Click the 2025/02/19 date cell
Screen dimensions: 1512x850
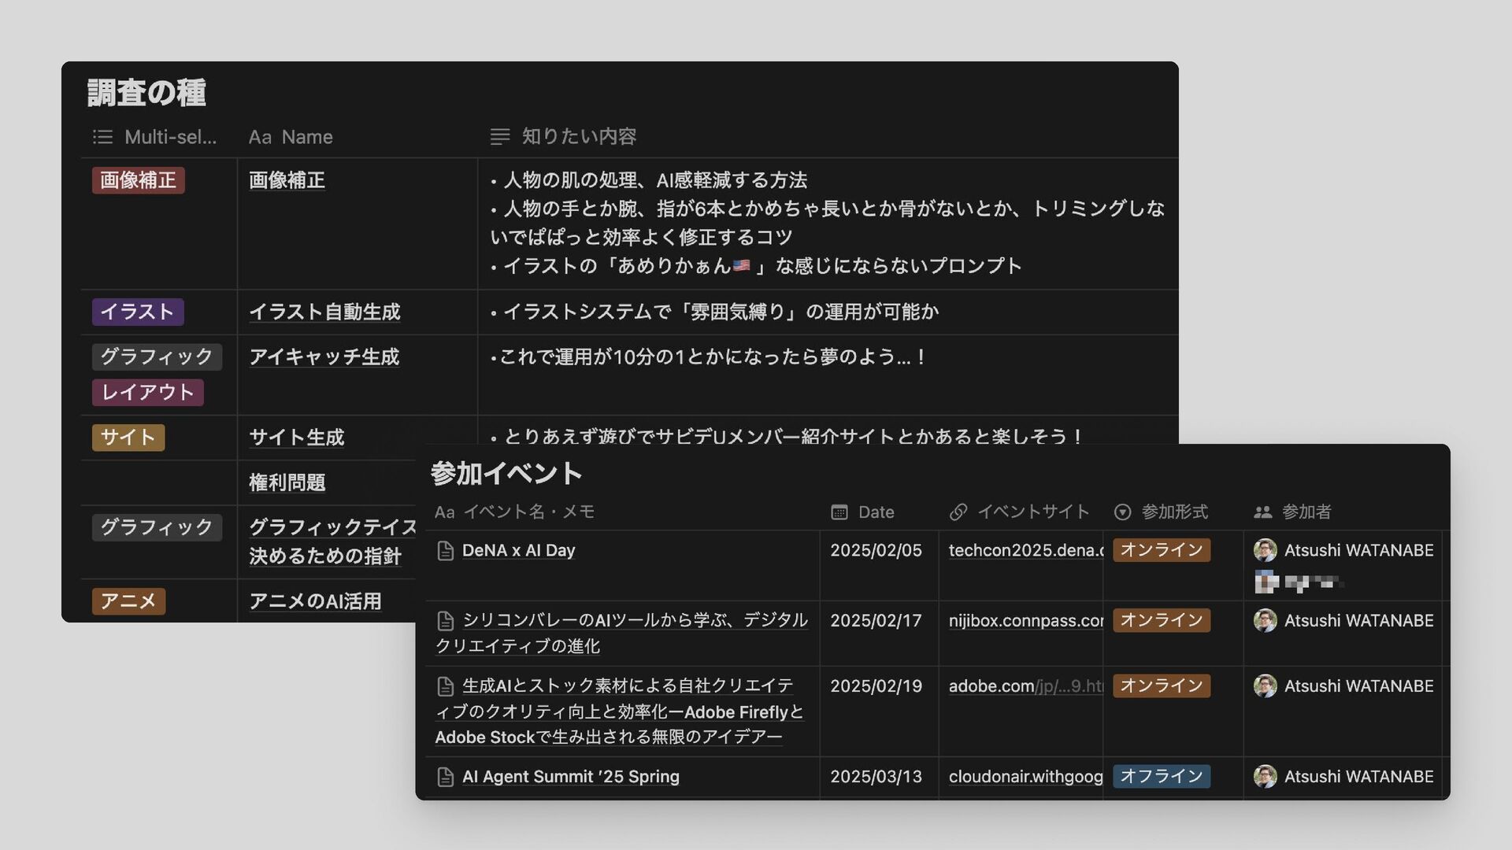tap(876, 686)
